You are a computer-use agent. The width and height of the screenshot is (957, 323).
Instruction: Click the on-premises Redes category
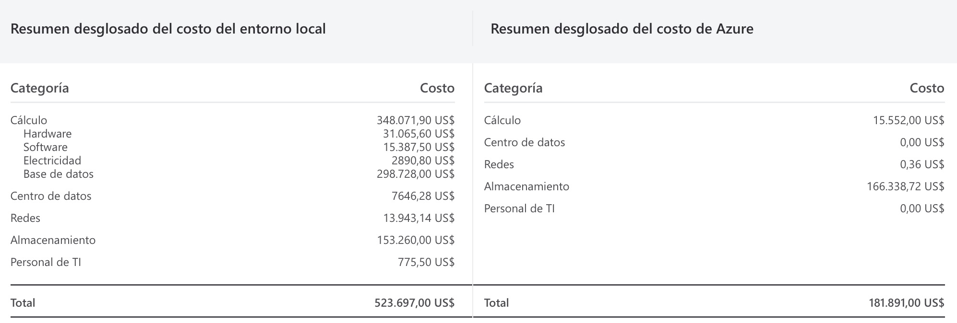click(25, 218)
